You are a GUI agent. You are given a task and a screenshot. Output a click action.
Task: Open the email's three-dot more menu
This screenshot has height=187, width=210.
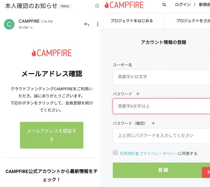[x=97, y=24]
